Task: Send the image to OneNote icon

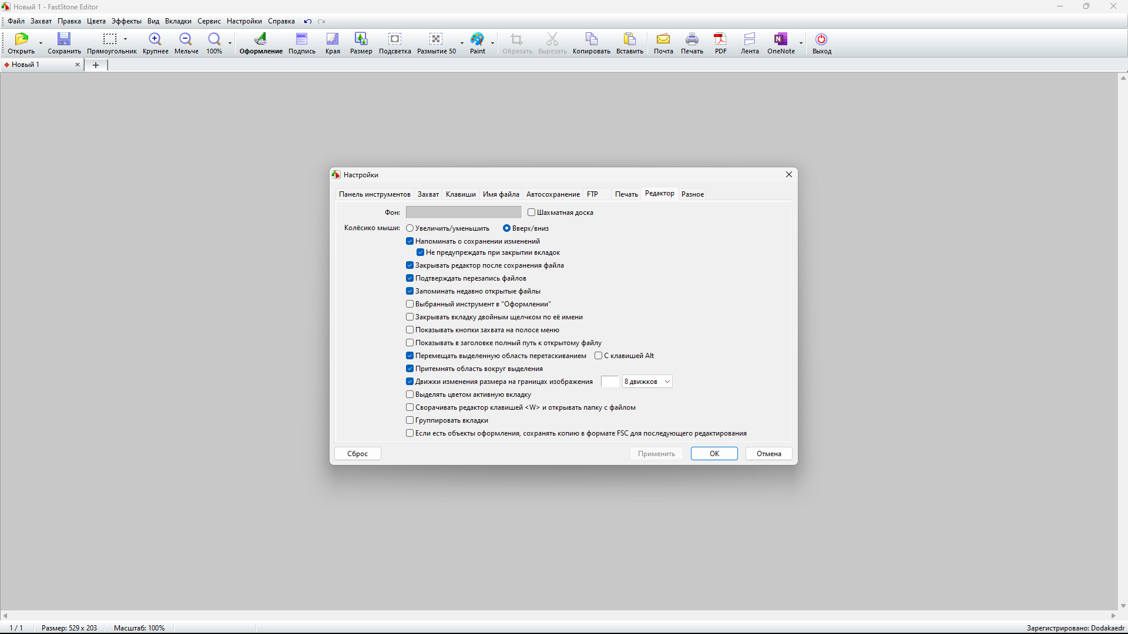Action: (780, 40)
